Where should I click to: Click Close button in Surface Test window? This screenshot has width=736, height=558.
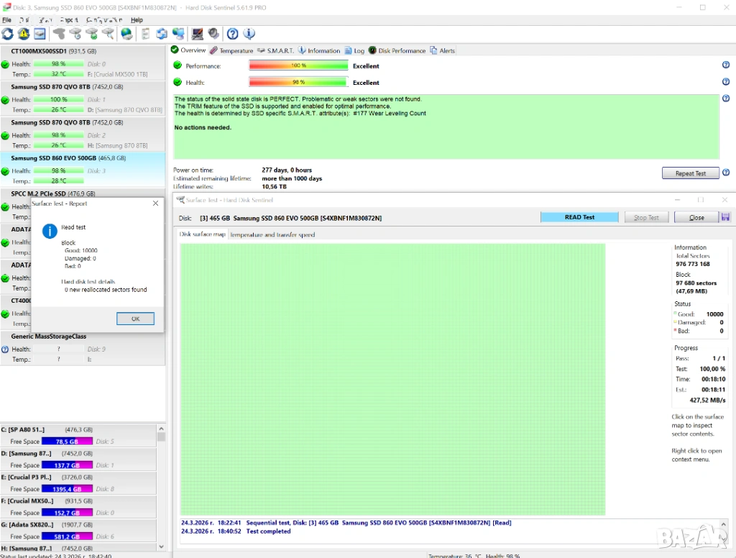(x=696, y=217)
